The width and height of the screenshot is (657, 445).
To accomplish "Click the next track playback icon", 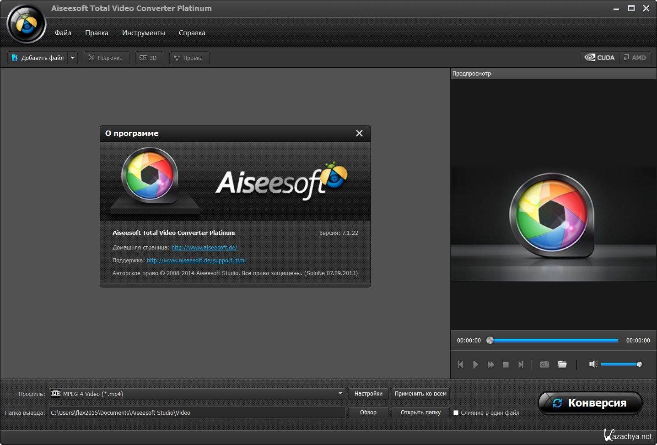I will pyautogui.click(x=521, y=364).
